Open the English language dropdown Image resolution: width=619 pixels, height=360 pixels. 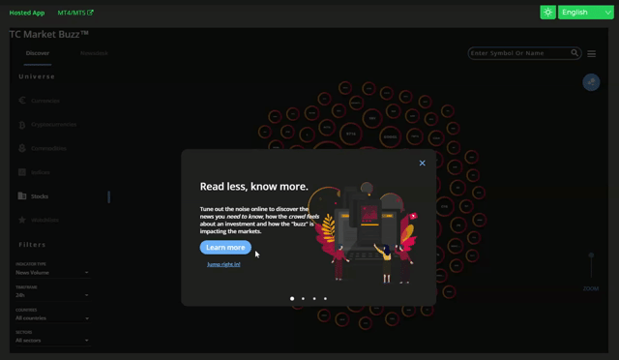click(586, 13)
